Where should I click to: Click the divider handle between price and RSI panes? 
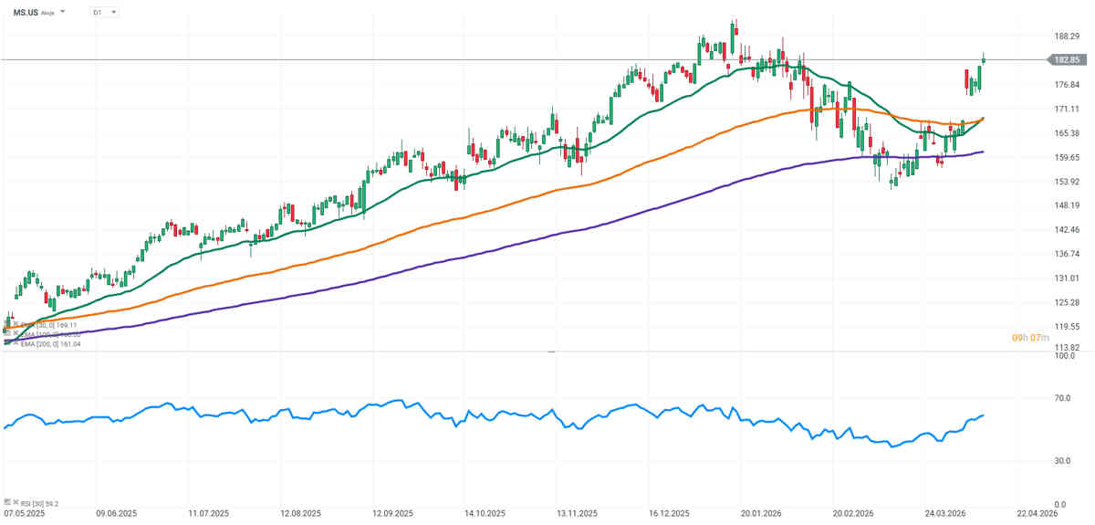pos(550,352)
